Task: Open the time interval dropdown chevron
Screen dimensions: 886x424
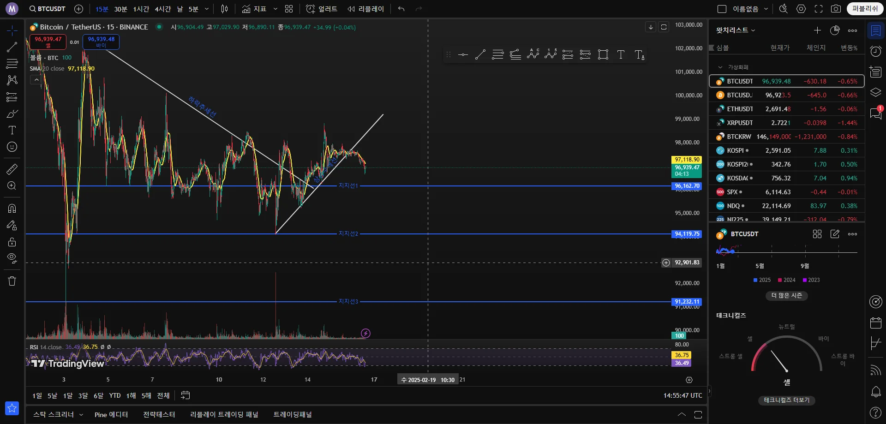Action: tap(206, 9)
